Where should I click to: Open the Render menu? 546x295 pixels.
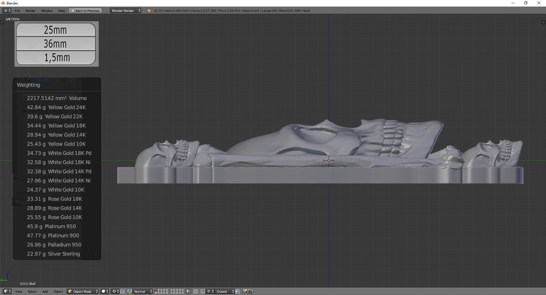[x=30, y=10]
